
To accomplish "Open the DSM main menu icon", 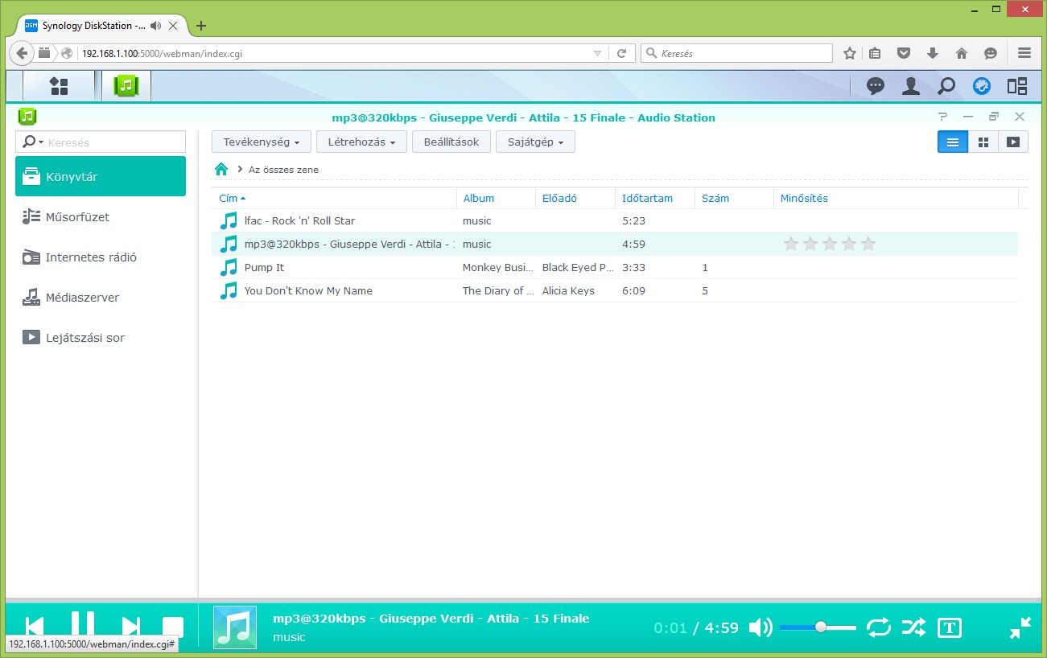I will (58, 86).
